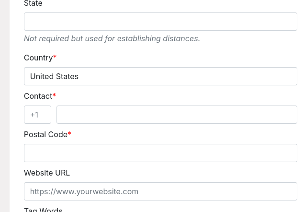Click the "State" field label
This screenshot has height=212, width=304.
click(33, 4)
